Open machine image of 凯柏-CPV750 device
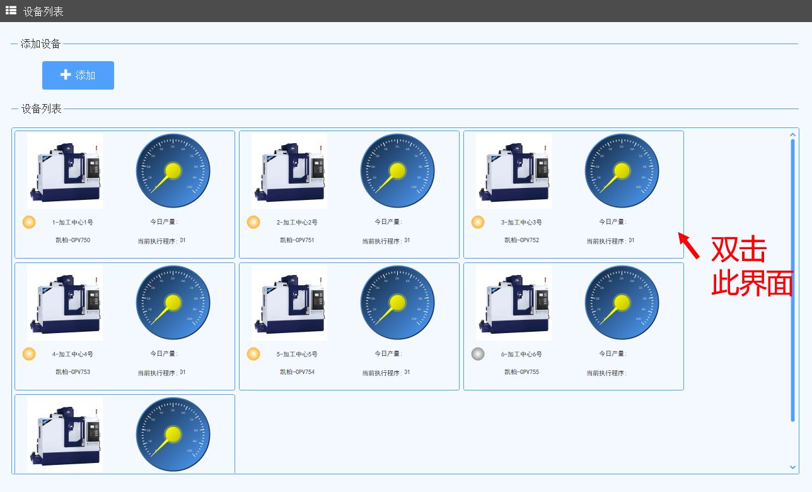 (x=65, y=171)
